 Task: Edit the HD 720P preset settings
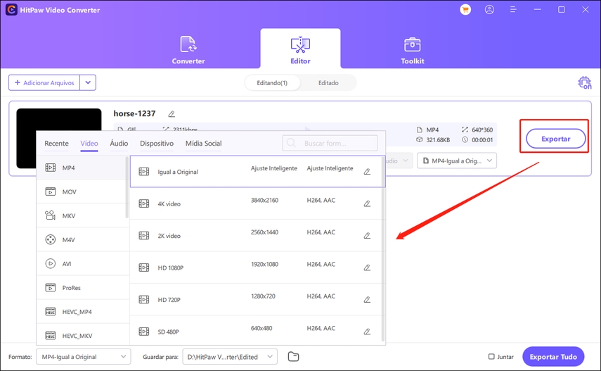coord(367,300)
